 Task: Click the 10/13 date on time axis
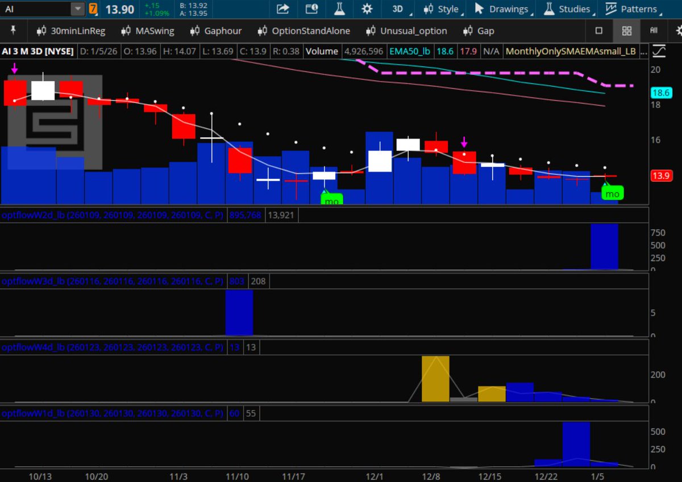point(40,476)
